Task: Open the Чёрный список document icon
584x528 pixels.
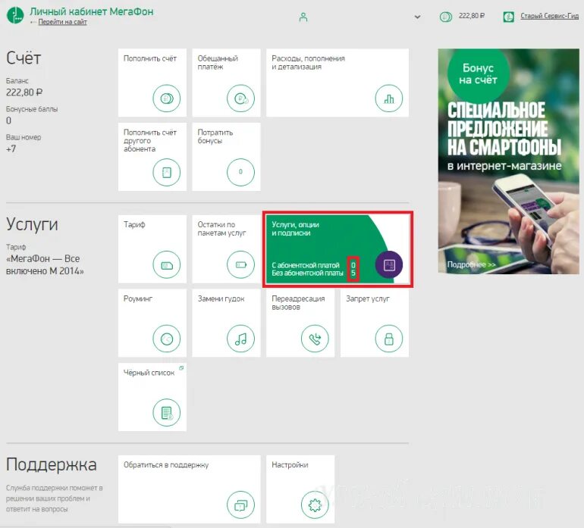Action: click(167, 413)
